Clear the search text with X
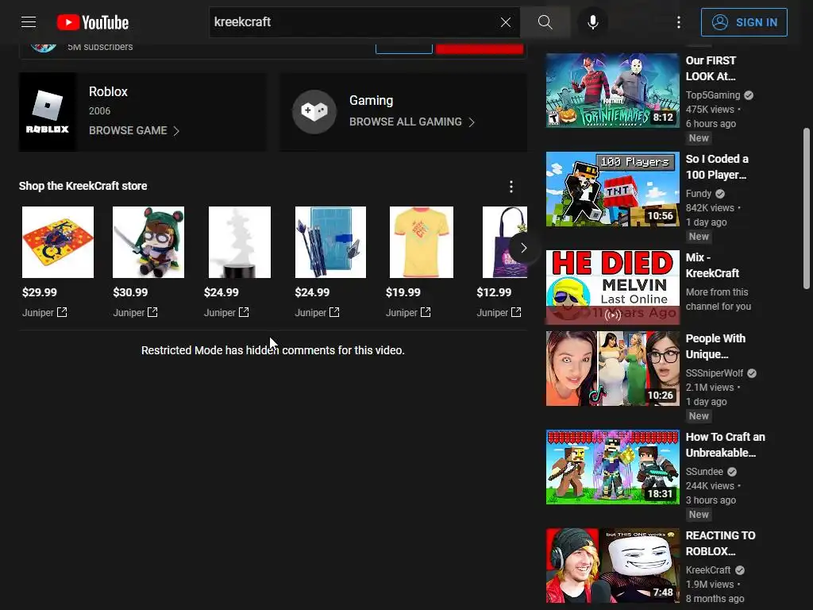Screen dimensions: 813x610 (506, 21)
